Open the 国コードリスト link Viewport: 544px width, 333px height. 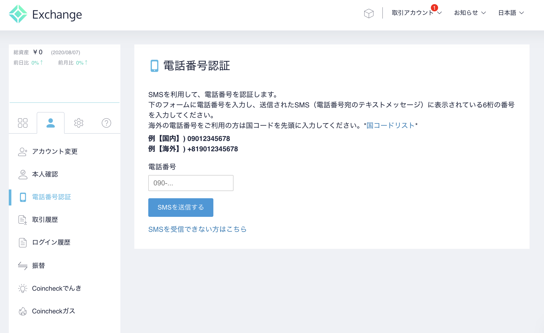(391, 125)
